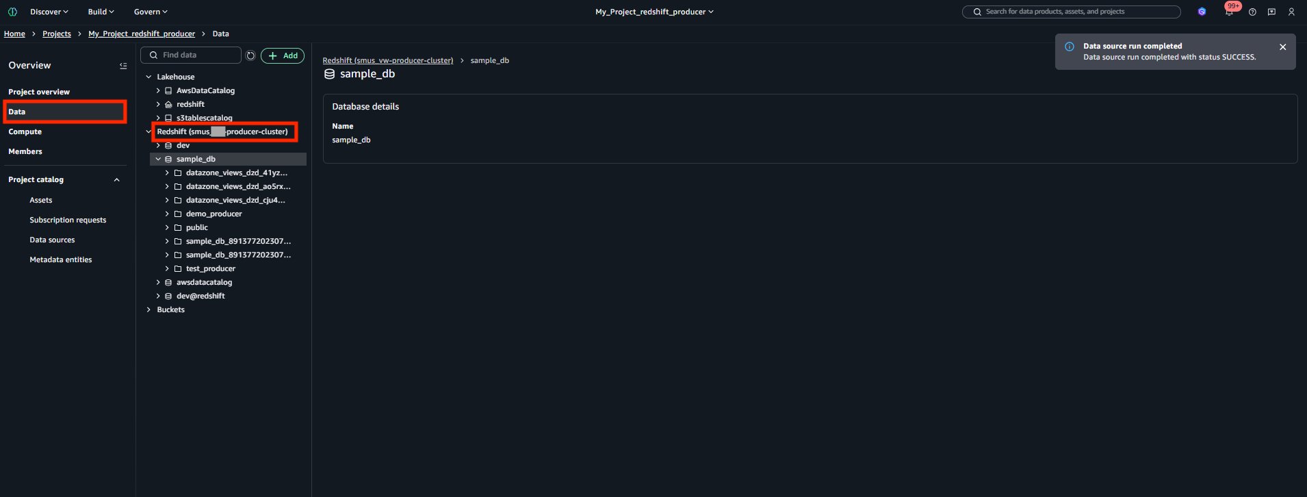The height and width of the screenshot is (497, 1307).
Task: Select the dev database row in the tree
Action: [229, 145]
